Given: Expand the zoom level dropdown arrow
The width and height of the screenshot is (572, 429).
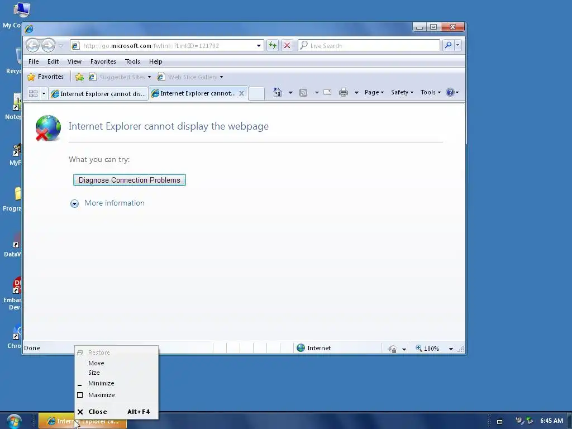Looking at the screenshot, I should pyautogui.click(x=451, y=349).
